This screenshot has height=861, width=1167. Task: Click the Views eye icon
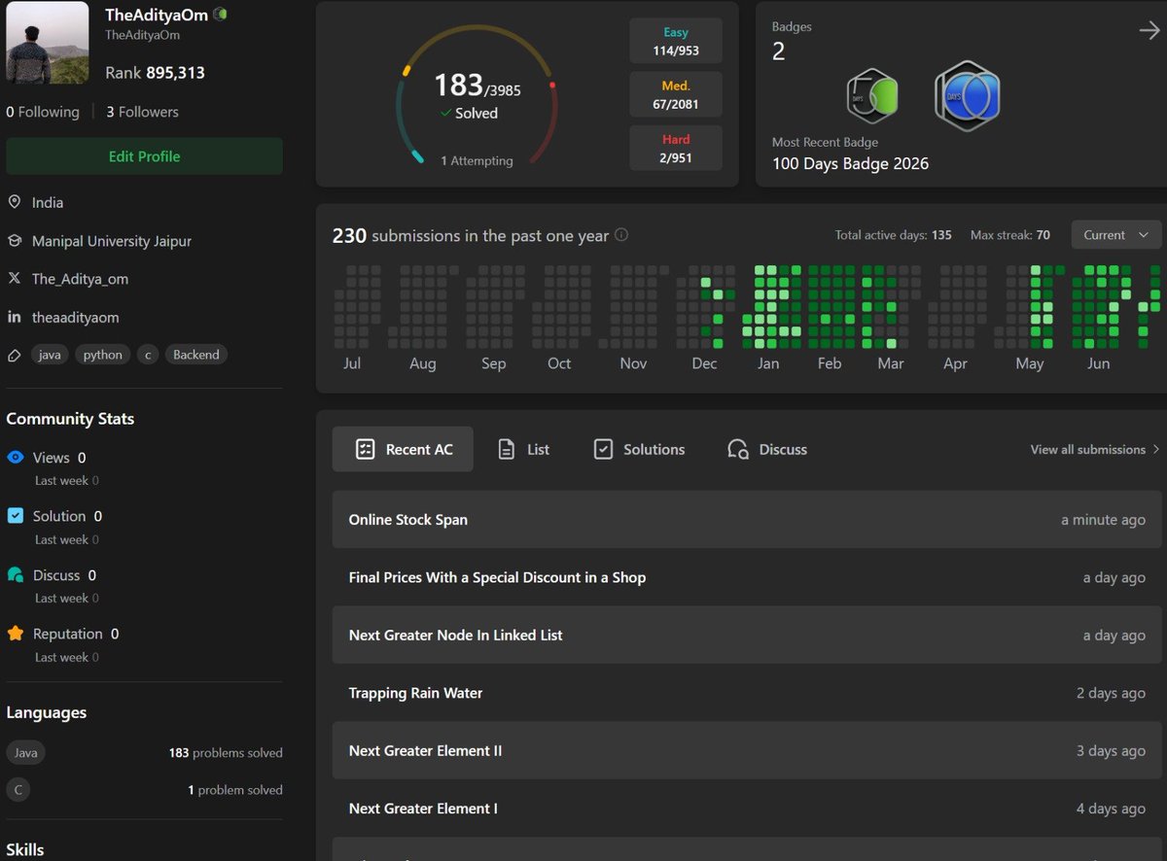pos(16,457)
